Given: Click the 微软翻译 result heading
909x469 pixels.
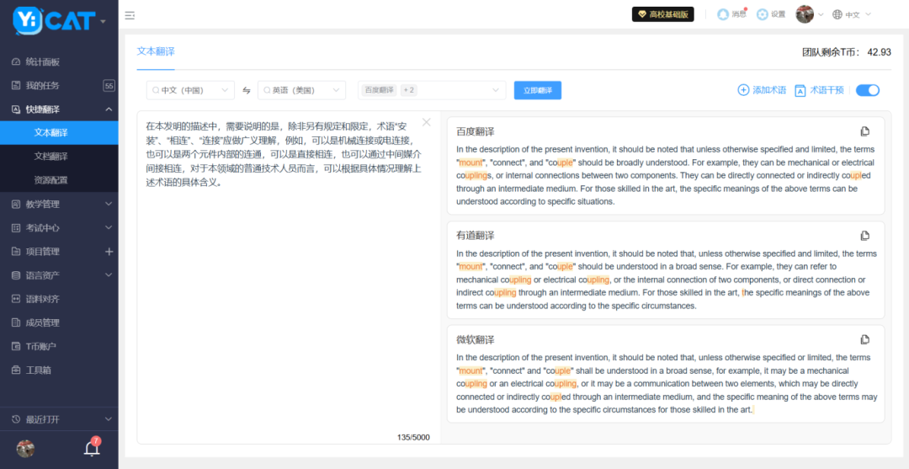Looking at the screenshot, I should coord(476,339).
